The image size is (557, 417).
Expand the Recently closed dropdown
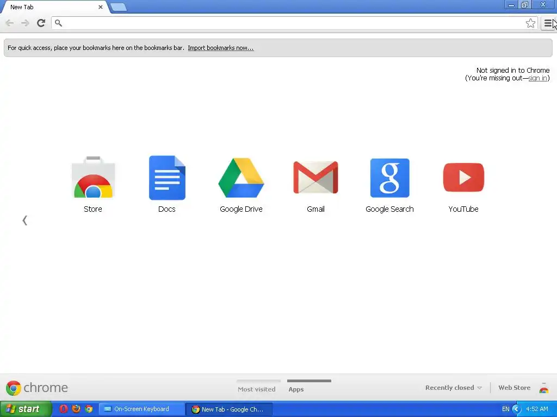point(454,388)
